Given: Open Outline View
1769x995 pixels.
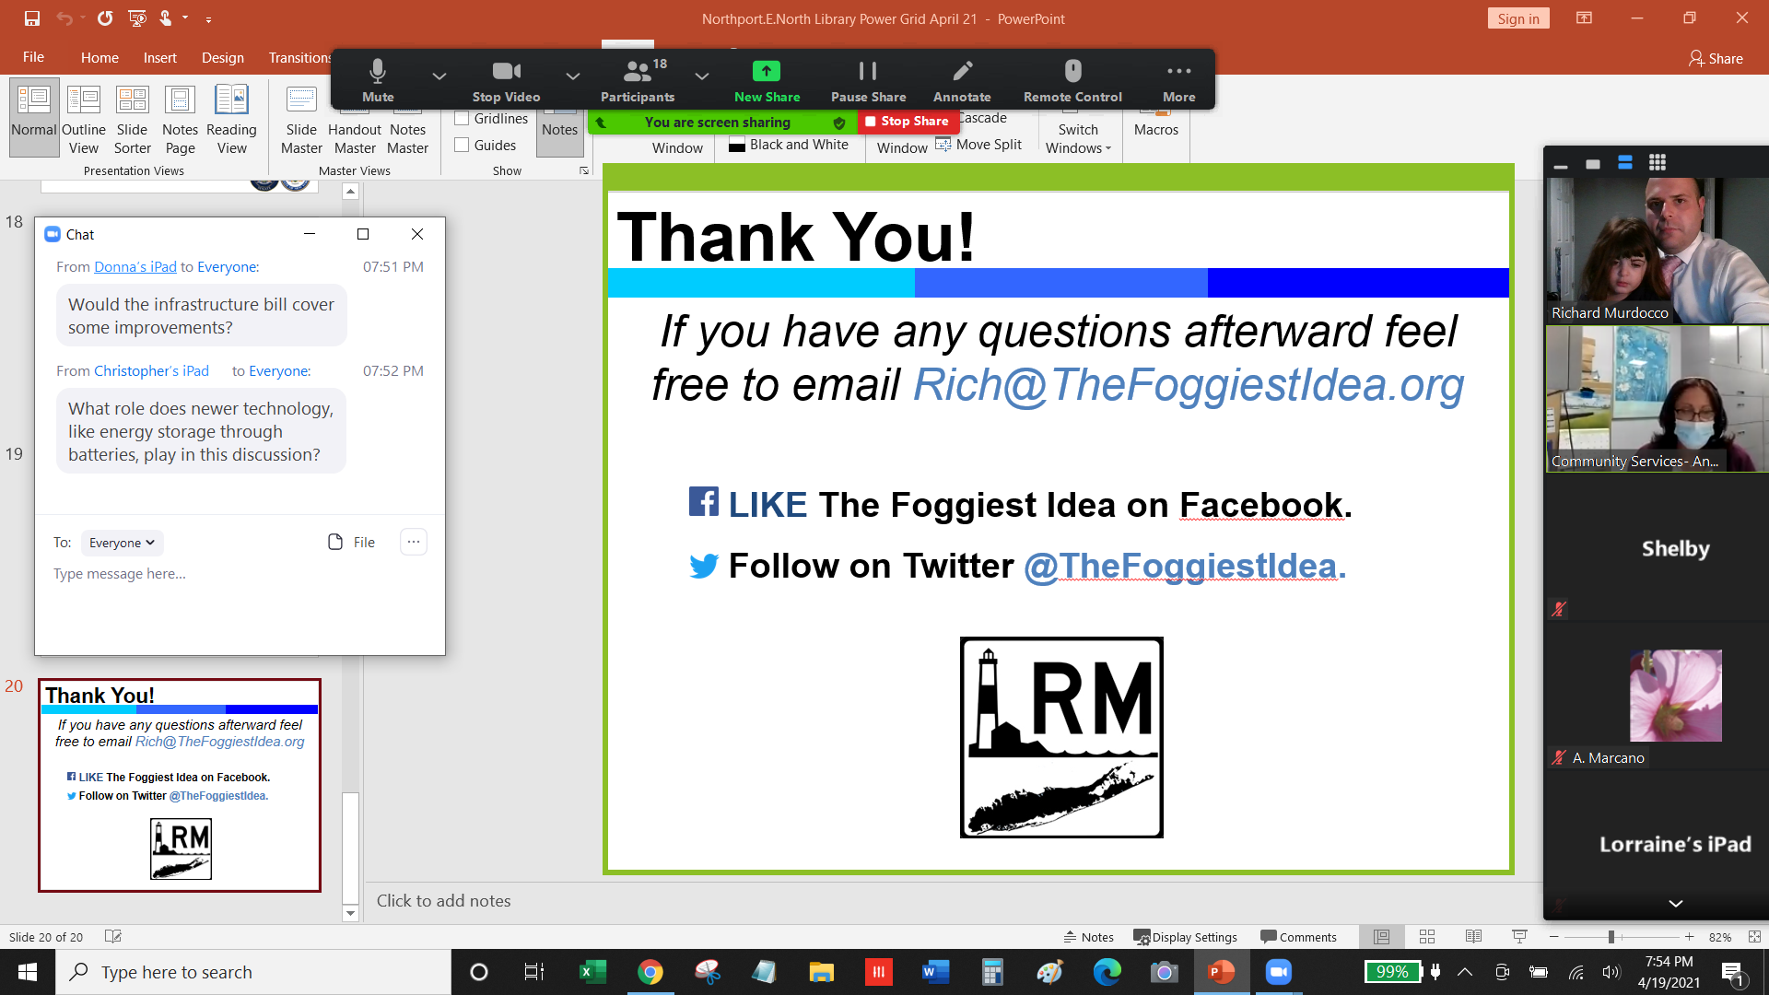Looking at the screenshot, I should point(84,117).
